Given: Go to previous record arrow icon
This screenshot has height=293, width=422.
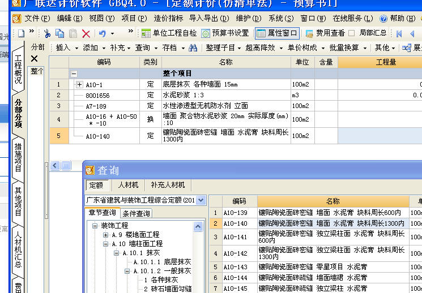Looking at the screenshot, I should (412, 33).
